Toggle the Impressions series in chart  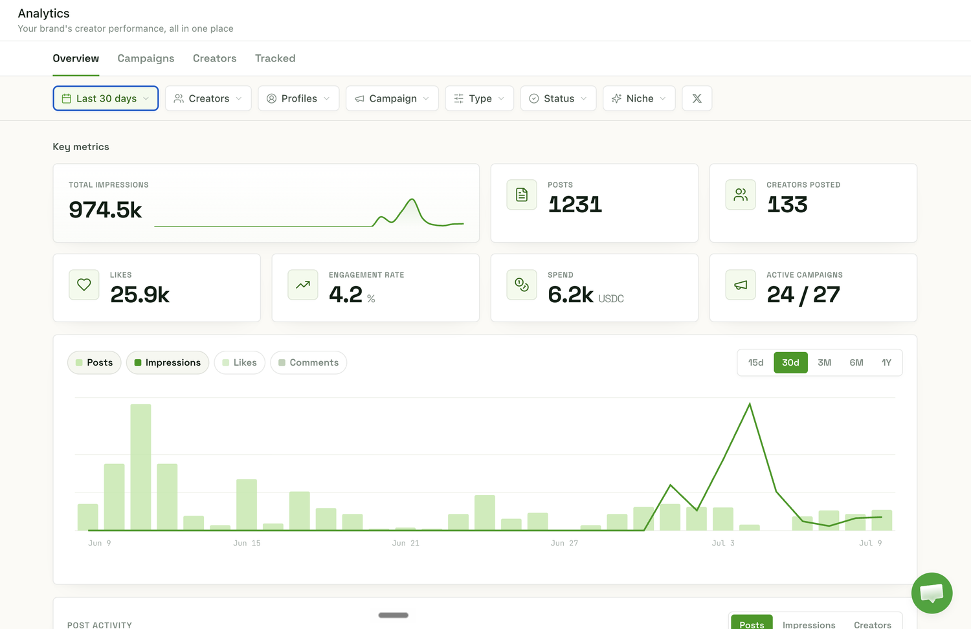coord(168,362)
